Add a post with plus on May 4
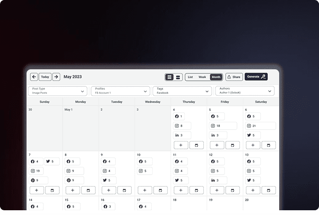Image resolution: width=319 pixels, height=215 pixels. click(x=181, y=145)
